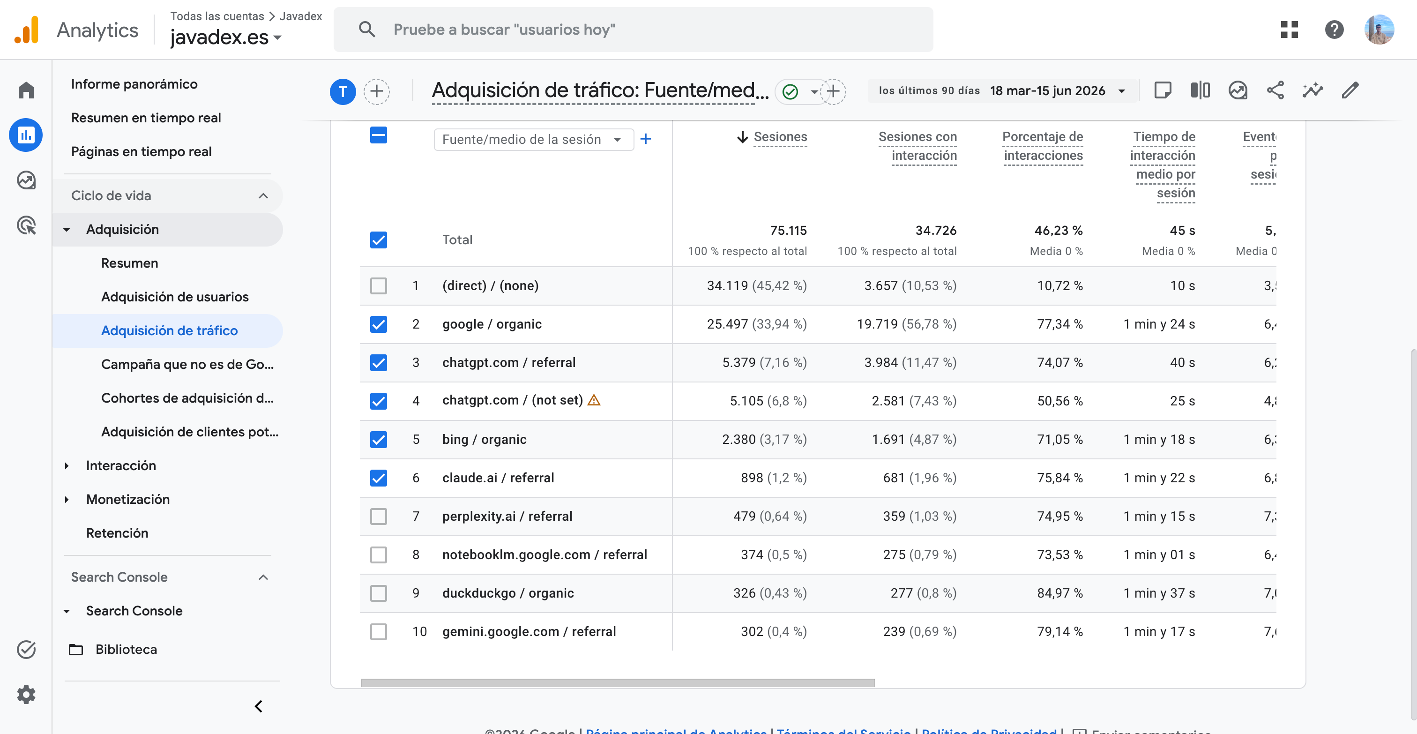Click the explore-chart icon in report toolbar

[x=1238, y=90]
